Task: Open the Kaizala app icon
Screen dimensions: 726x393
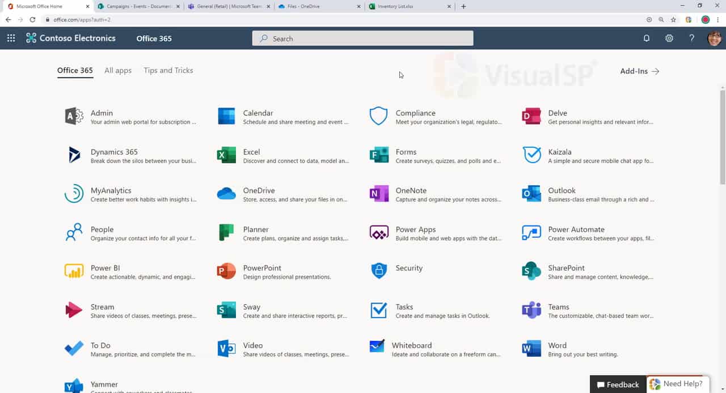Action: click(531, 155)
